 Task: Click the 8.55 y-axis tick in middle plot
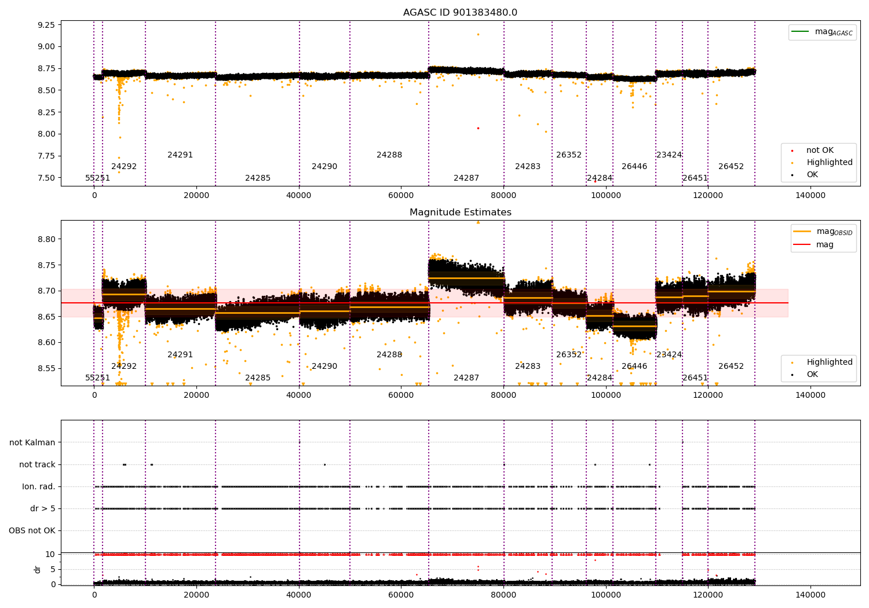pos(46,368)
